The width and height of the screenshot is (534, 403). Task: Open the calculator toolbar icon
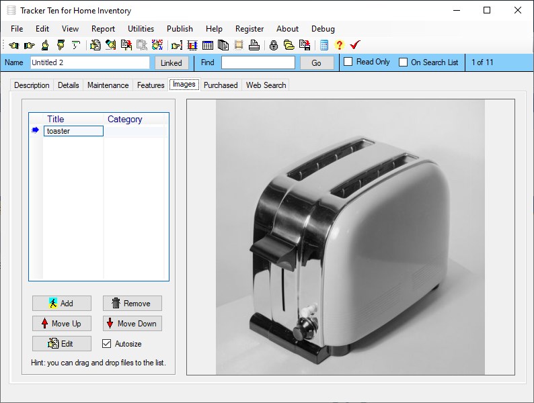[324, 45]
